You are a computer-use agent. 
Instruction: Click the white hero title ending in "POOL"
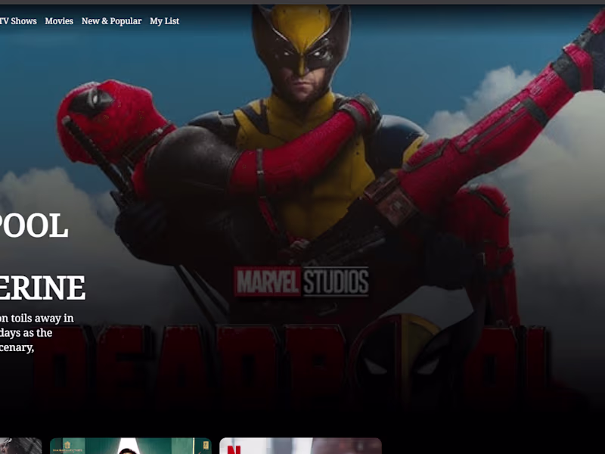pos(34,225)
